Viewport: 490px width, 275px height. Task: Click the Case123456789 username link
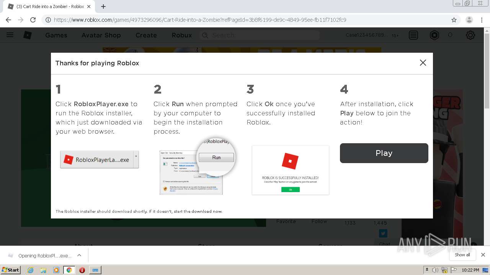tap(367, 35)
